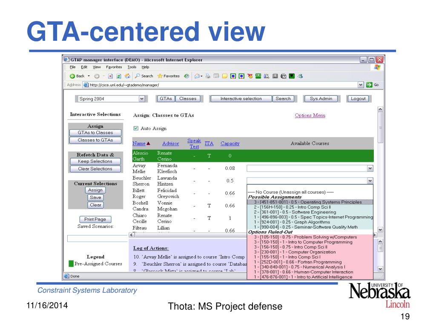Click the page icon in the address bar

86,85
